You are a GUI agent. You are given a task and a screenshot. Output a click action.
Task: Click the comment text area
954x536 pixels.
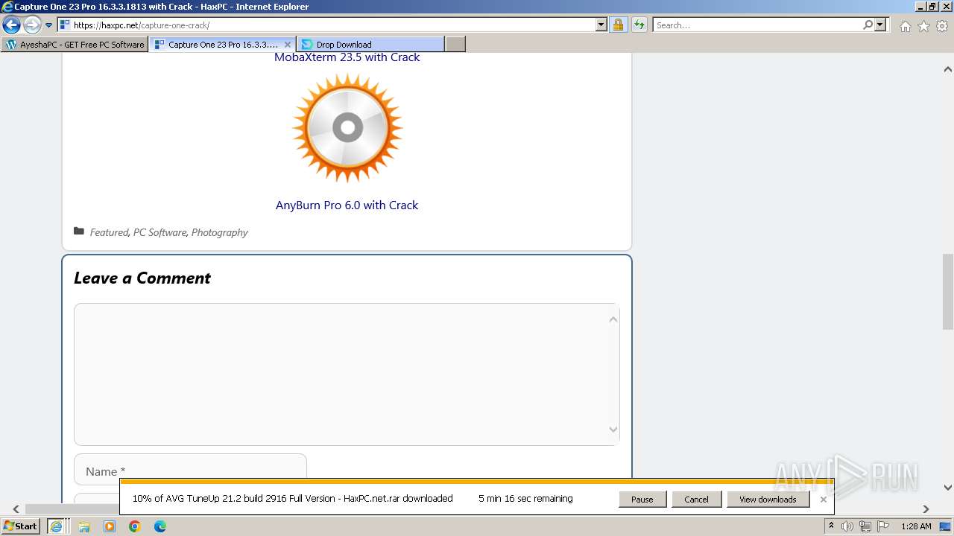(x=347, y=374)
